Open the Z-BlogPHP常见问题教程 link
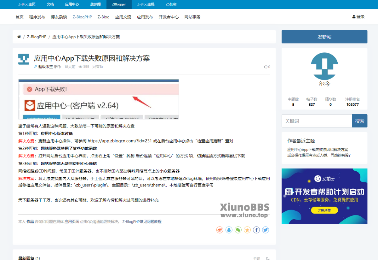The image size is (378, 260). (142, 222)
